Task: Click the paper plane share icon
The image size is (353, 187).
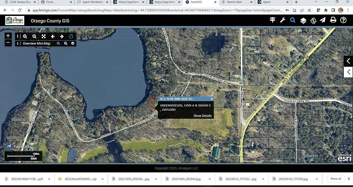Action: pyautogui.click(x=323, y=20)
